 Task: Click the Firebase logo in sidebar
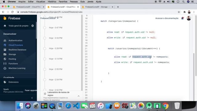point(12,18)
